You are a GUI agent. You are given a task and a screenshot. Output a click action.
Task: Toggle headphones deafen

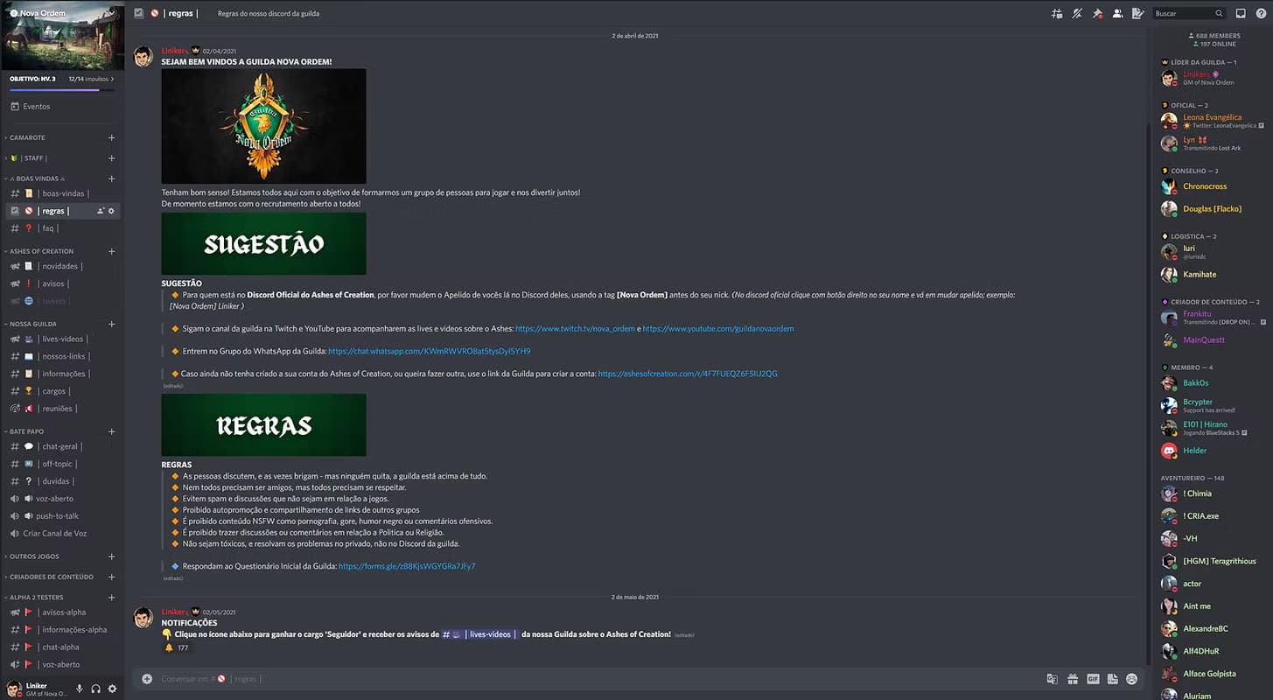95,689
